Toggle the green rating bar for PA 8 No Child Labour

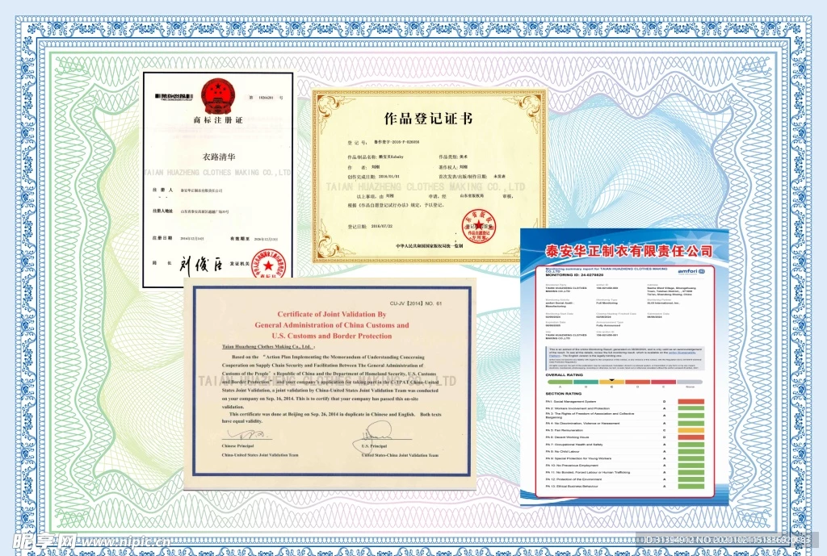tap(691, 449)
